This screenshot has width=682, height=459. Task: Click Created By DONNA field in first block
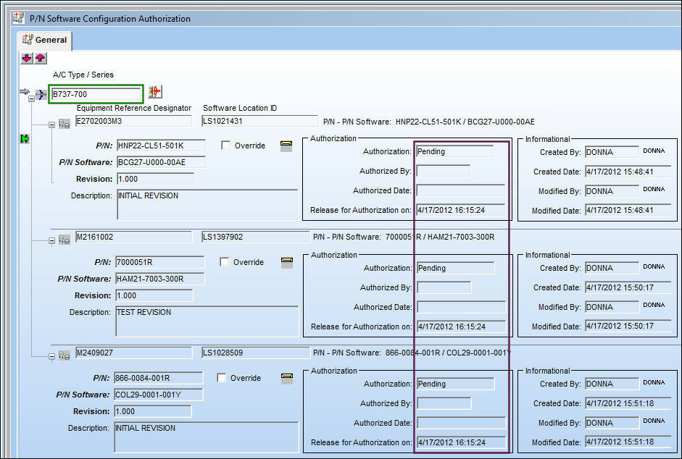tap(612, 152)
